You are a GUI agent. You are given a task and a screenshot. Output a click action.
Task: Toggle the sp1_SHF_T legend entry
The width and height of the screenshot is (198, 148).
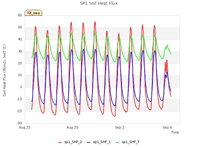tap(127, 142)
